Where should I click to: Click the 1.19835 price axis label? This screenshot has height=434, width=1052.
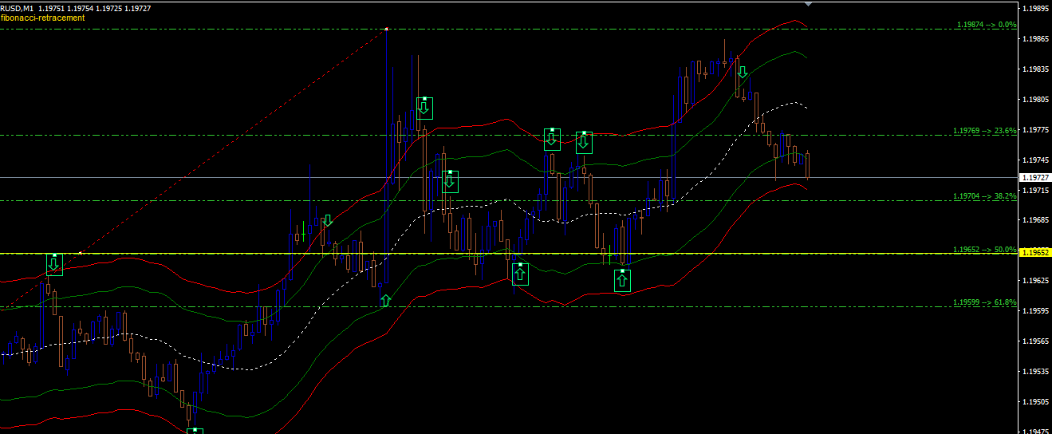click(x=1036, y=69)
